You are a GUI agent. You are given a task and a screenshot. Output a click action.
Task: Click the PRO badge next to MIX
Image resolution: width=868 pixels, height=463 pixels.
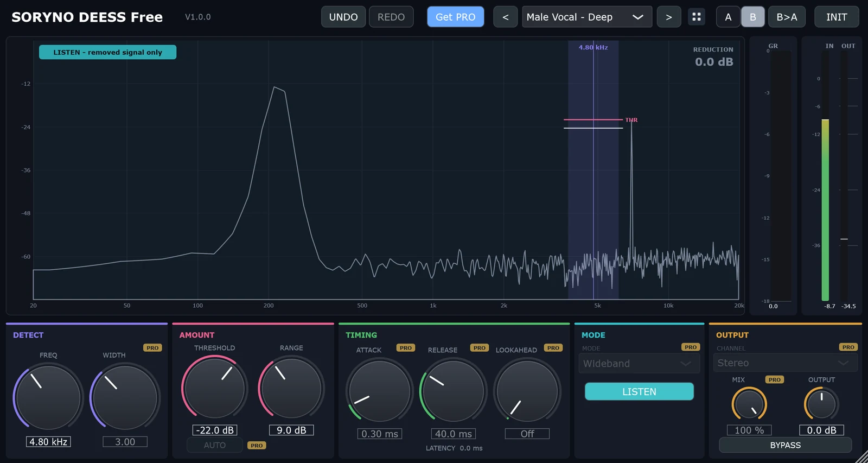(x=775, y=380)
